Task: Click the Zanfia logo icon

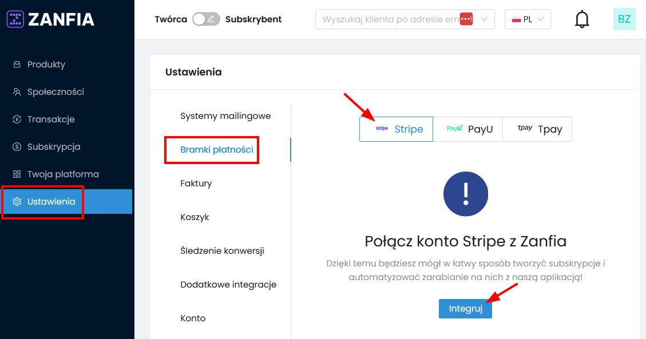Action: (x=15, y=19)
